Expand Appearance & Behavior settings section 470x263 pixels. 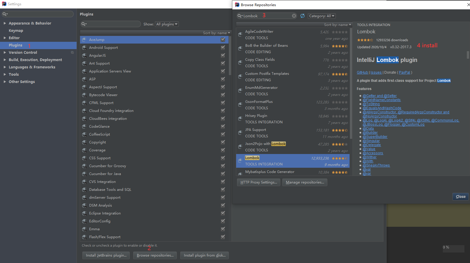5,23
